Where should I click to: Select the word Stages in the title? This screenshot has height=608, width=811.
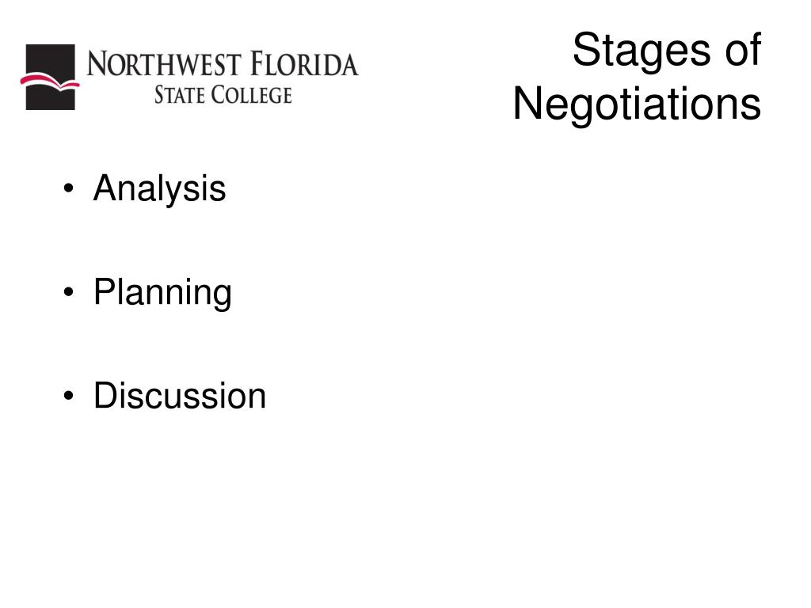coord(642,51)
